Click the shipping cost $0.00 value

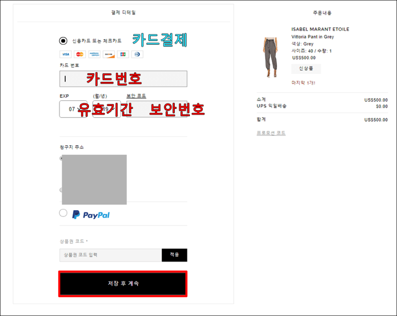click(x=382, y=107)
